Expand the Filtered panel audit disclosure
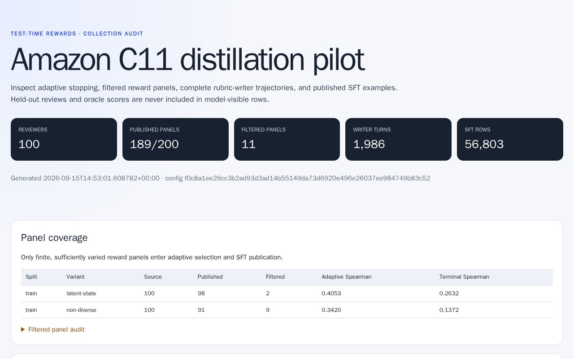Viewport: 574px width, 359px height. (x=53, y=329)
